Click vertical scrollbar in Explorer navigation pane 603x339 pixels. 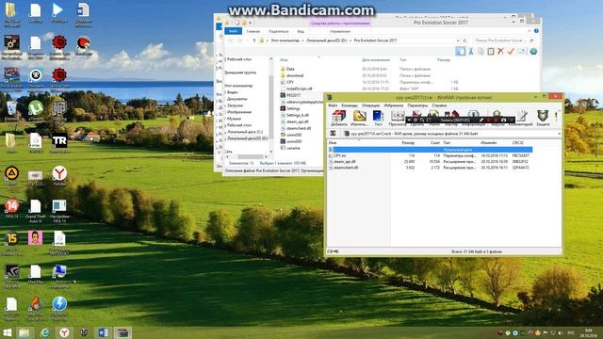[x=270, y=105]
